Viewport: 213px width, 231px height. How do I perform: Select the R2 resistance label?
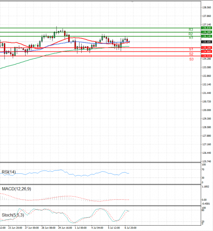coord(191,34)
